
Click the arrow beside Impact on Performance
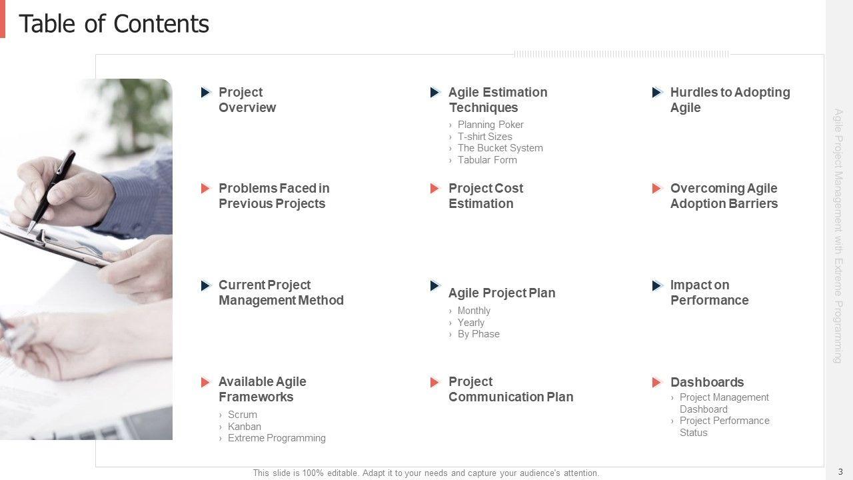[657, 286]
